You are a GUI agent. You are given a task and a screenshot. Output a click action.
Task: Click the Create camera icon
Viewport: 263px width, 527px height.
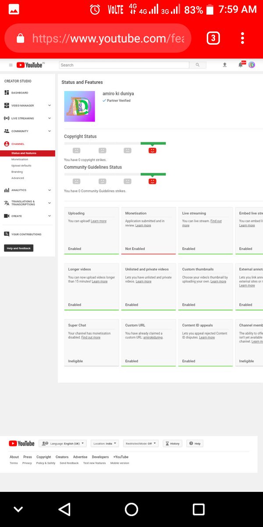(x=7, y=216)
